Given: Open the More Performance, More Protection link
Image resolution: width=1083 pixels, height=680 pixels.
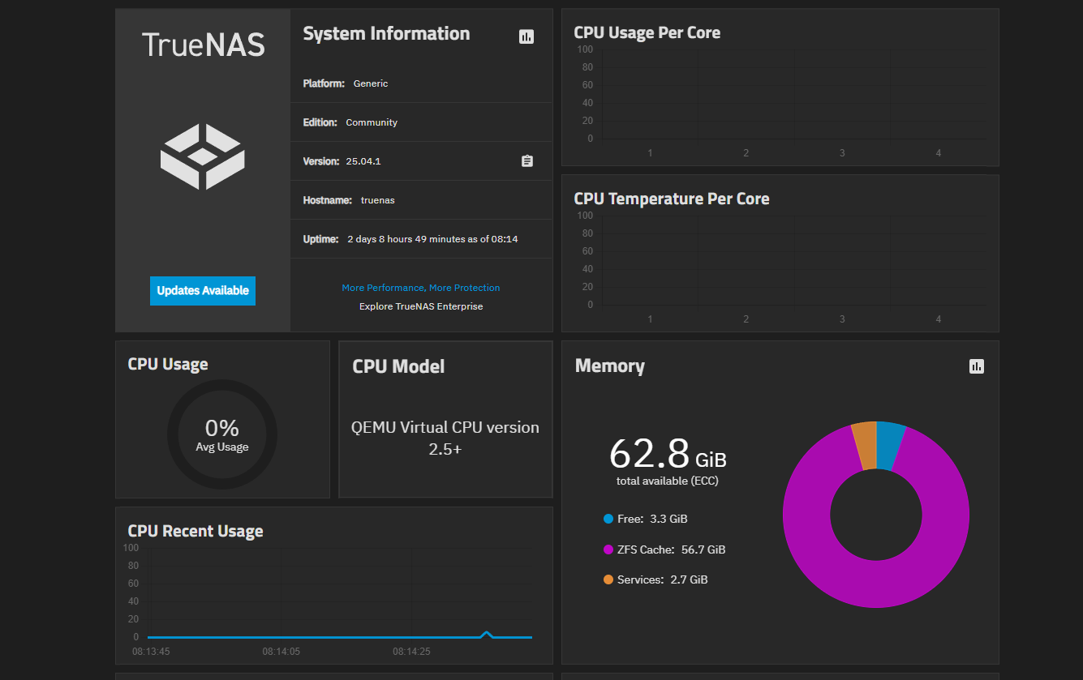Looking at the screenshot, I should tap(420, 287).
